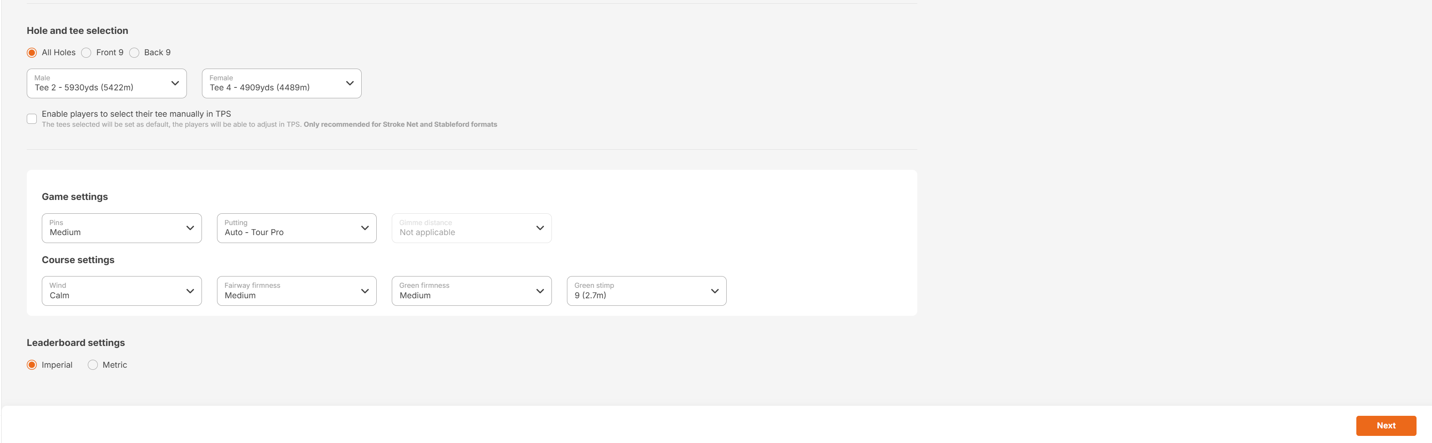Click the Gimme distance chevron arrow

540,228
